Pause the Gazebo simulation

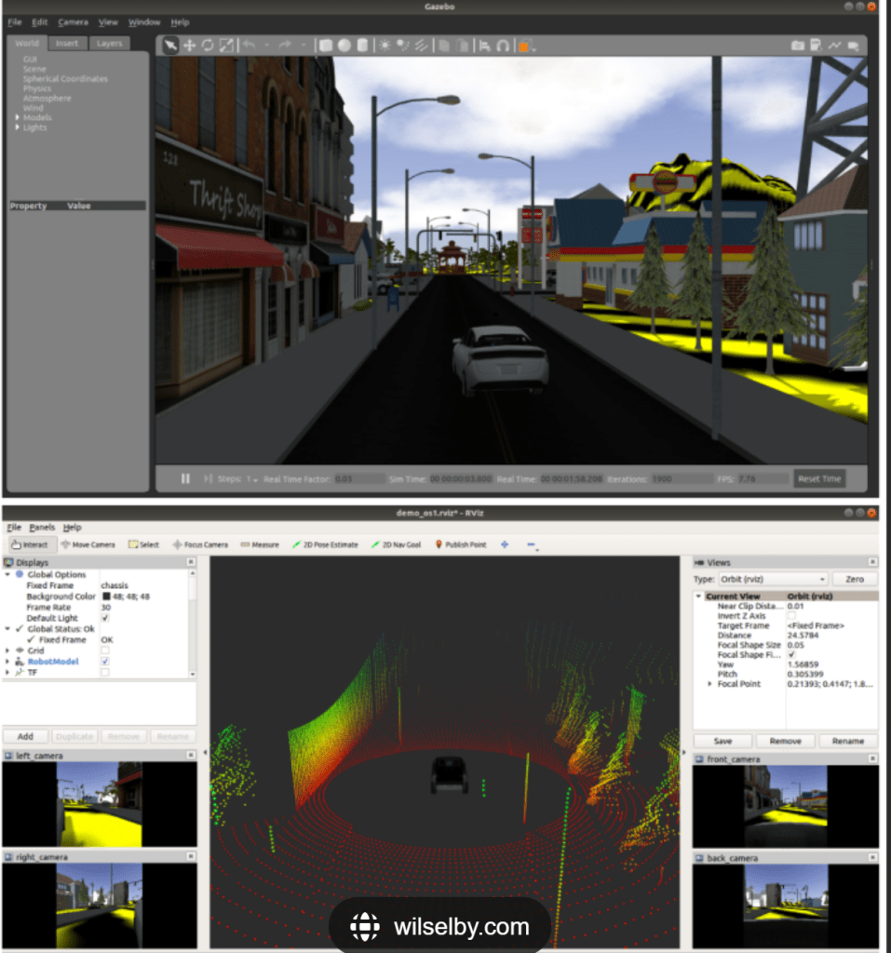(185, 478)
